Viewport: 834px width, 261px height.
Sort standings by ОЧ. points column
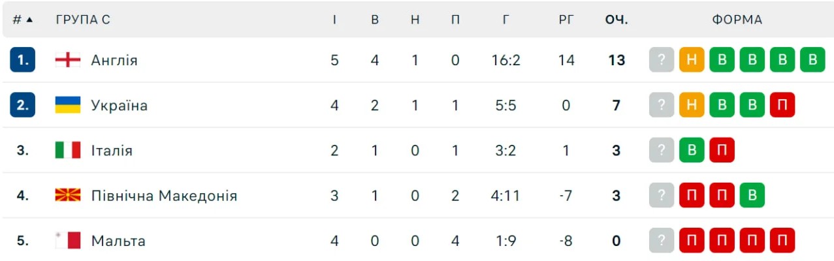616,20
